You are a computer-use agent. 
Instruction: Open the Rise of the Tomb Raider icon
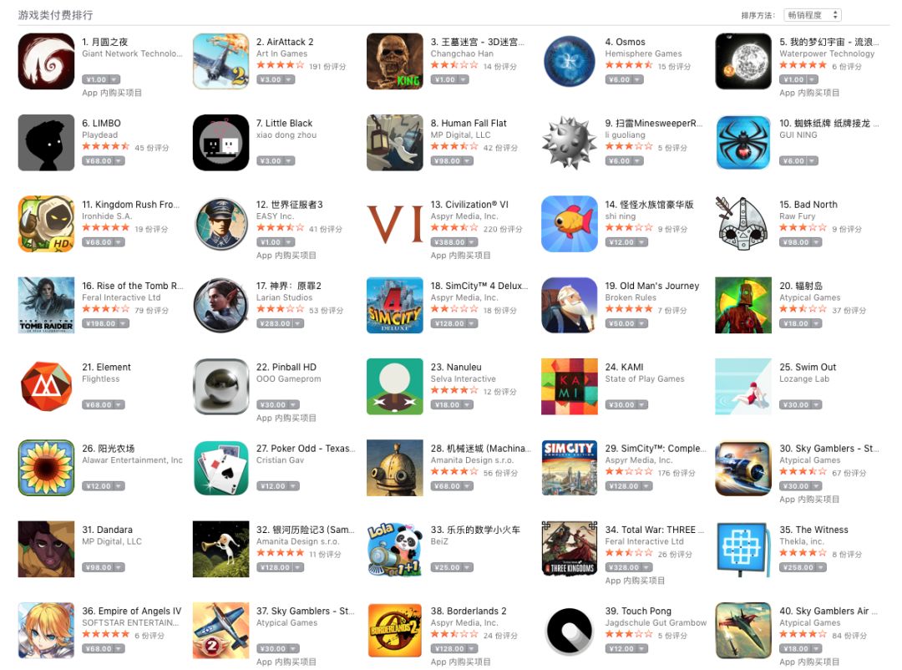point(46,305)
